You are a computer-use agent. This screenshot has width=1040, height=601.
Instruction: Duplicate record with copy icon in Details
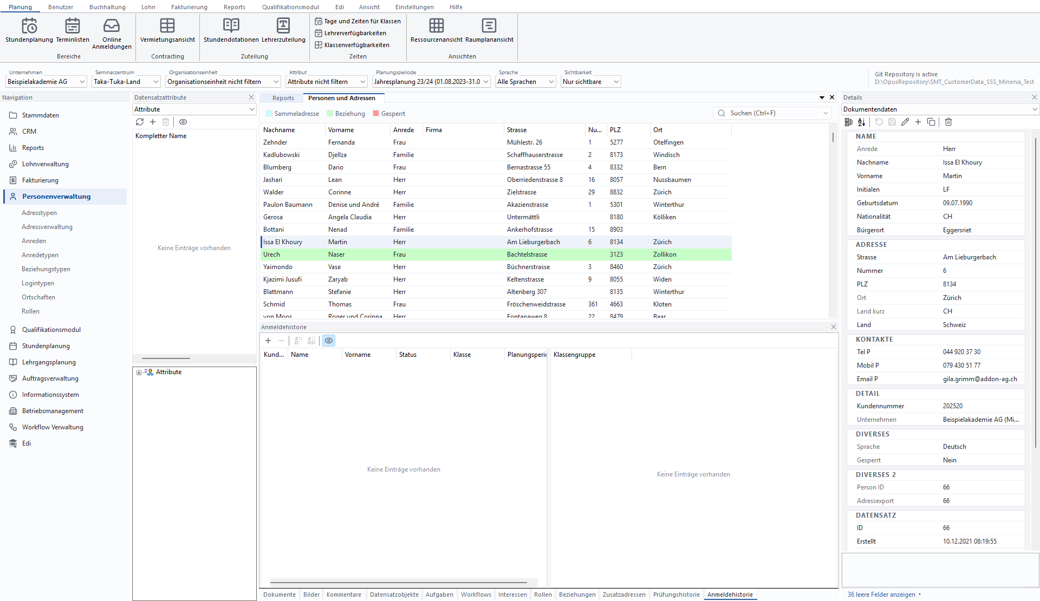tap(931, 122)
